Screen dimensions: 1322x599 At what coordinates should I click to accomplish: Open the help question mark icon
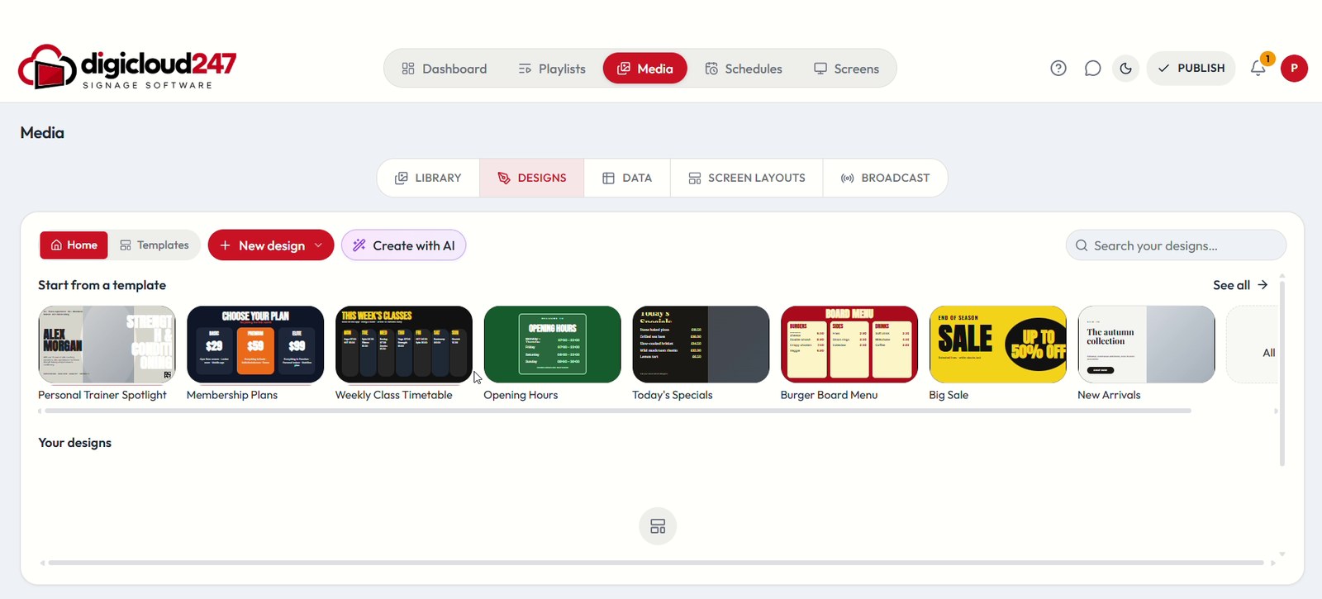pos(1058,69)
